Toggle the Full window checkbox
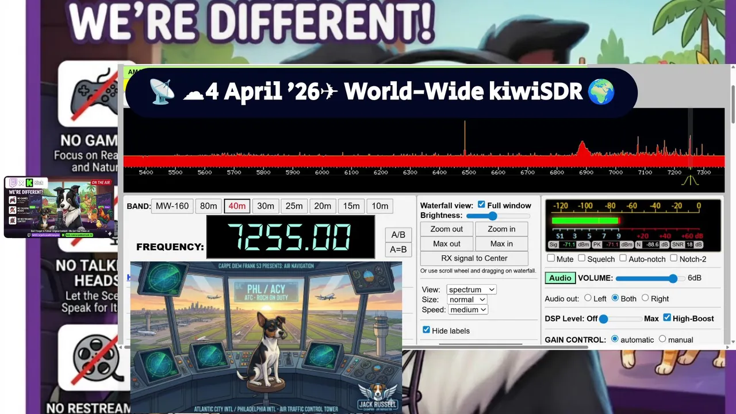The width and height of the screenshot is (736, 414). 481,205
